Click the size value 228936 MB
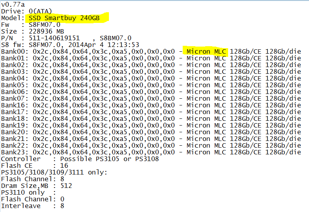309x212 pixels. tap(47, 31)
